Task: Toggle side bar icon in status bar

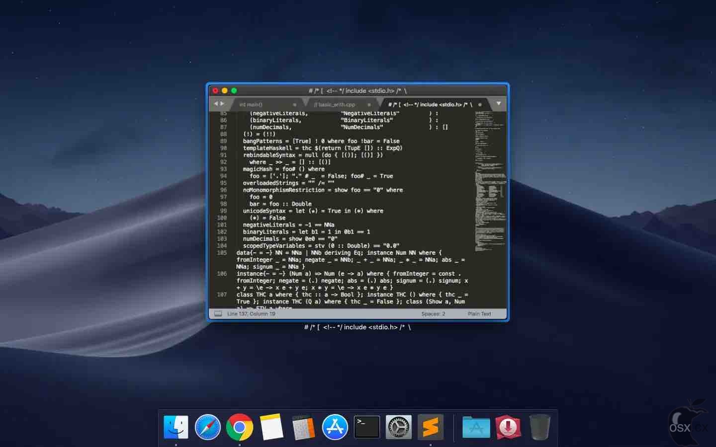Action: click(x=218, y=314)
